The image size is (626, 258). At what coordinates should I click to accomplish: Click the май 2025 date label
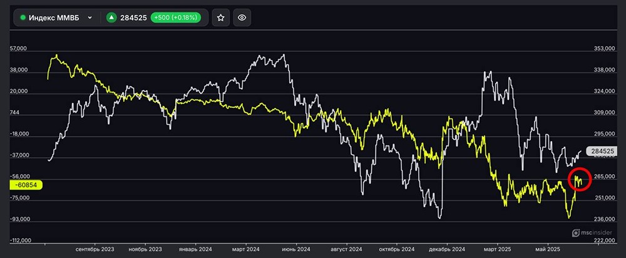tap(547, 249)
